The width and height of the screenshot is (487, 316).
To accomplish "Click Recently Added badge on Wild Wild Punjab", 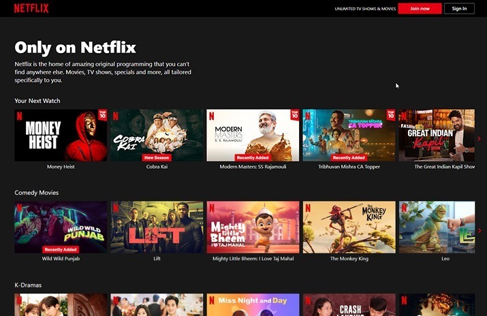I will point(61,249).
